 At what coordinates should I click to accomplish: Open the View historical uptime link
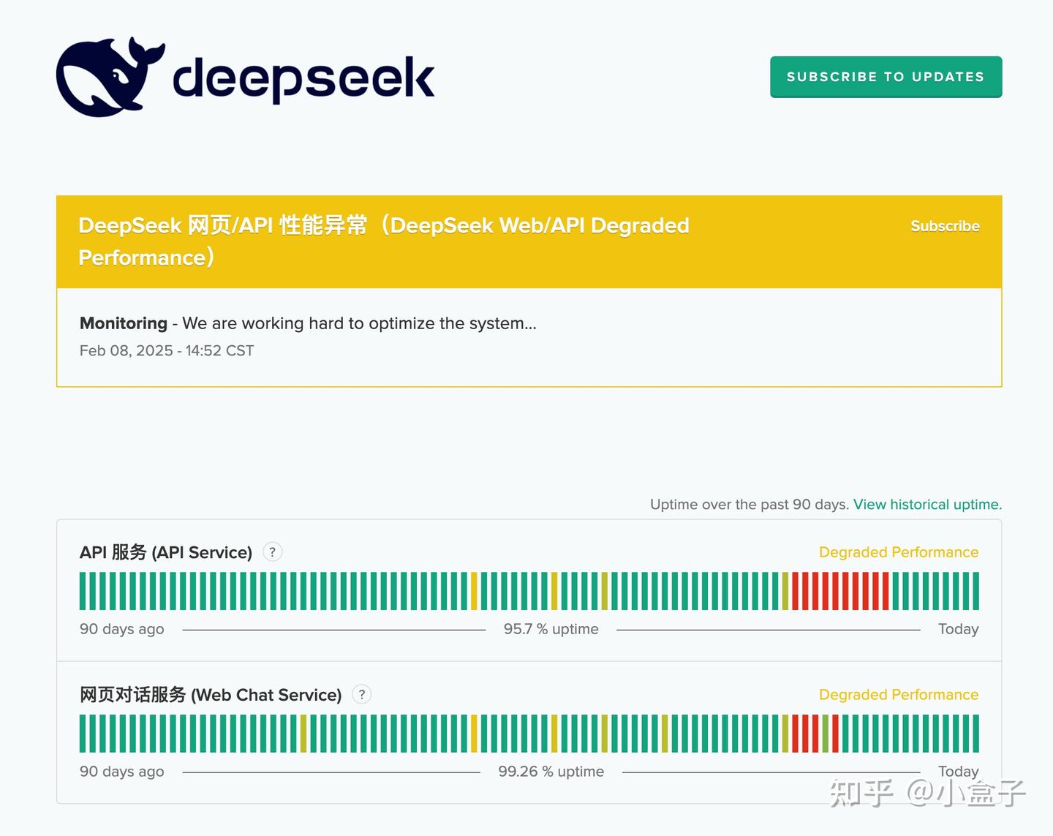[x=926, y=504]
